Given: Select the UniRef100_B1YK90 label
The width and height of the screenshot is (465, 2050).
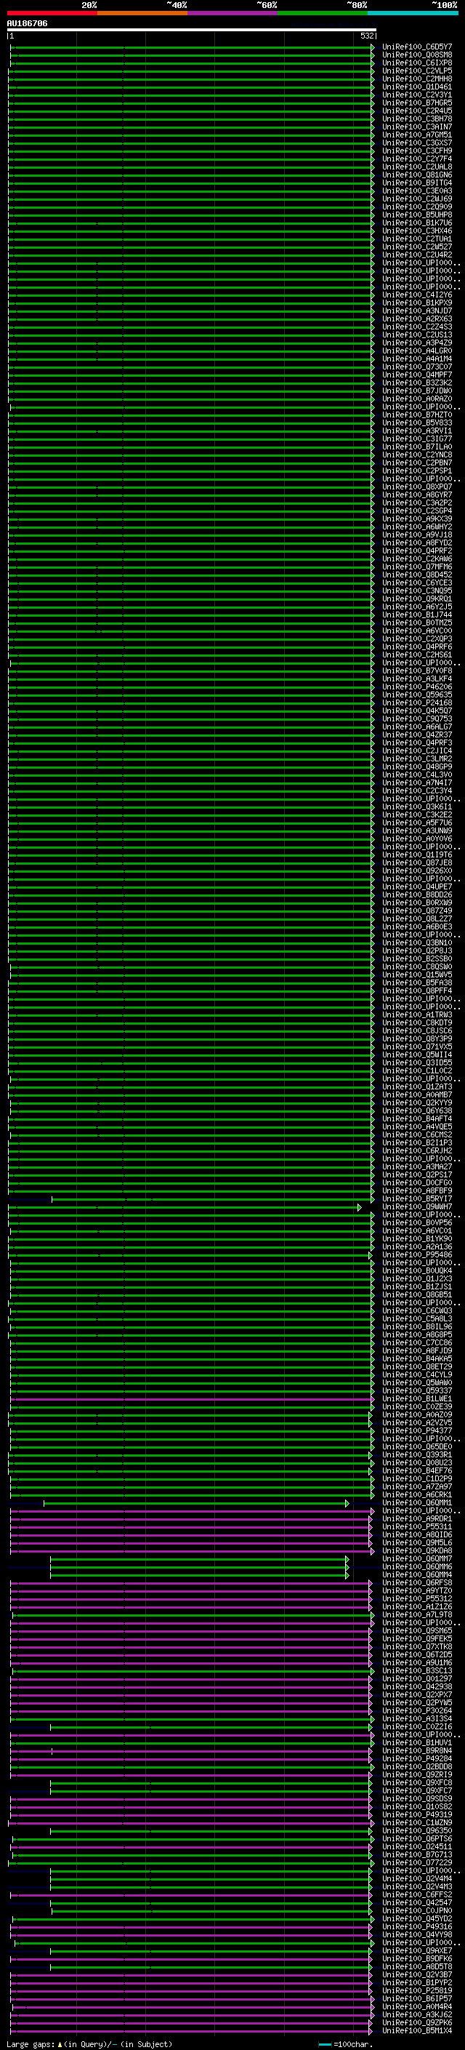Looking at the screenshot, I should (x=417, y=1238).
